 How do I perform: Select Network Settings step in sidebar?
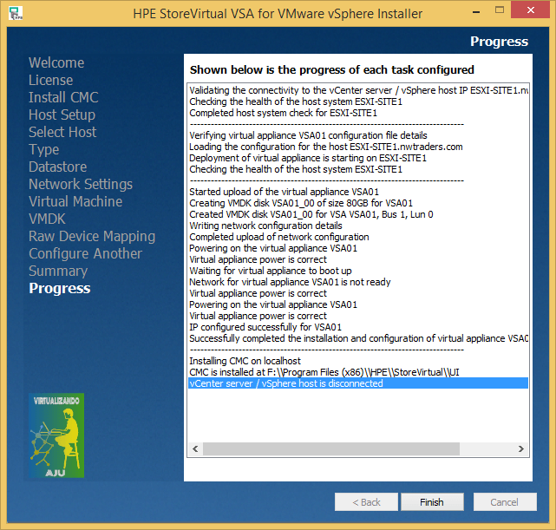click(81, 184)
